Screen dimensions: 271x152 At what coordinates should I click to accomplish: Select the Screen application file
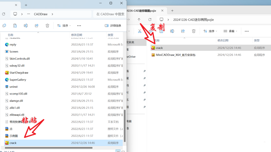63,52
